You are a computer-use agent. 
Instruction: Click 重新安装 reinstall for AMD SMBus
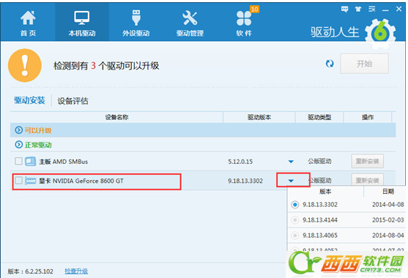point(368,162)
